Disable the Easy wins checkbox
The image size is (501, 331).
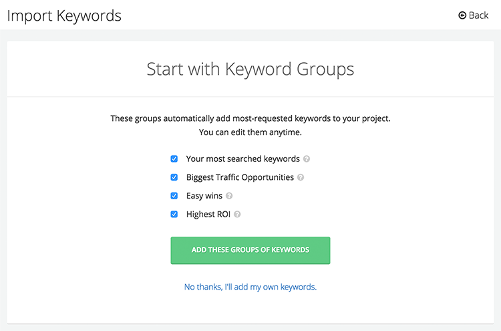[x=174, y=196]
